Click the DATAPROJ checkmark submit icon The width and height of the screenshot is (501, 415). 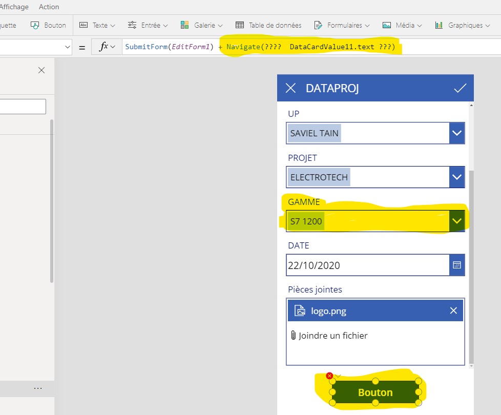[x=460, y=88]
